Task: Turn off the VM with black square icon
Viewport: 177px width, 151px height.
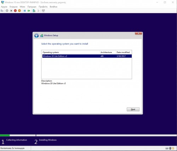Action: tap(11, 11)
